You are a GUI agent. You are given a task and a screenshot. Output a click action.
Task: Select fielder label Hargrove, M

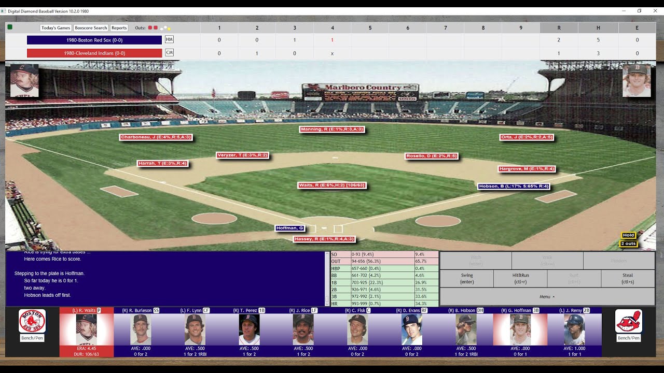527,169
